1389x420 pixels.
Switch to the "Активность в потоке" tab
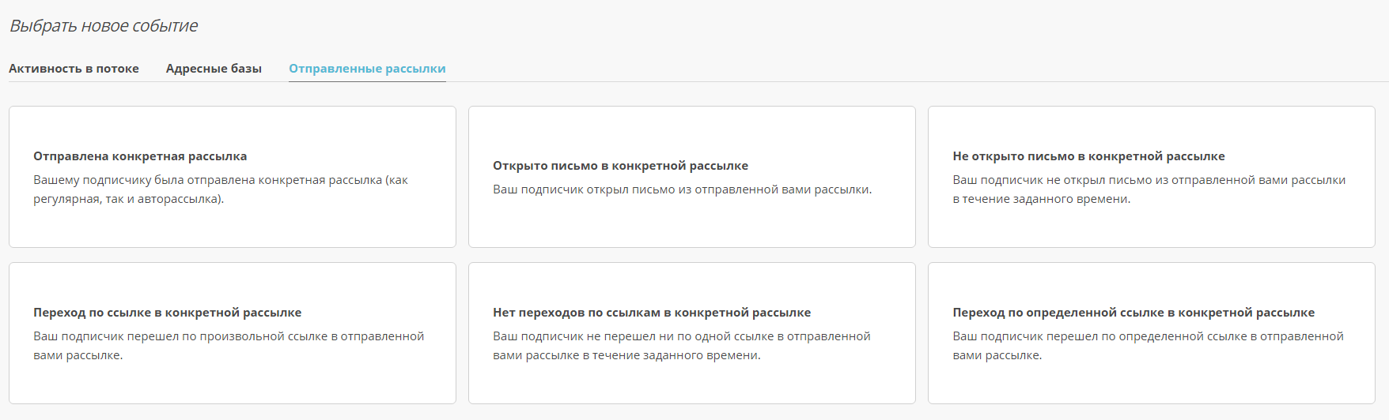(x=74, y=69)
